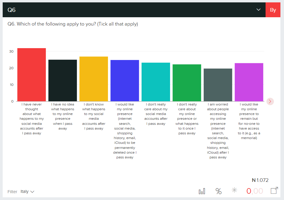
Task: Click the red By button
Action: click(273, 10)
